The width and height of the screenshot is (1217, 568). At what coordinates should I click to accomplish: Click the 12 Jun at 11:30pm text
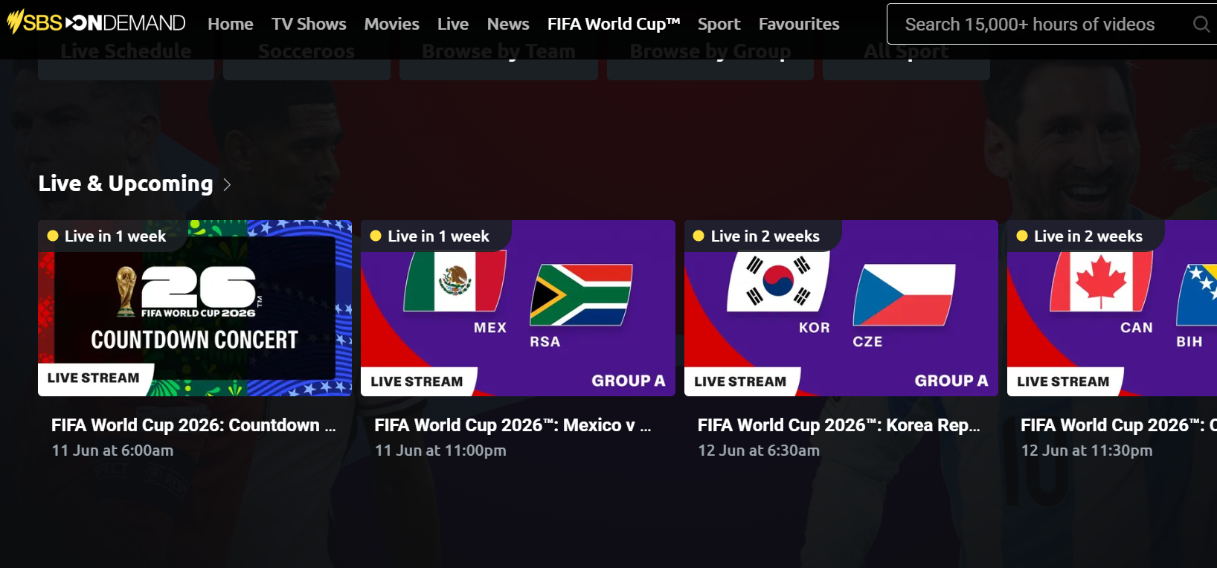[x=1087, y=451]
